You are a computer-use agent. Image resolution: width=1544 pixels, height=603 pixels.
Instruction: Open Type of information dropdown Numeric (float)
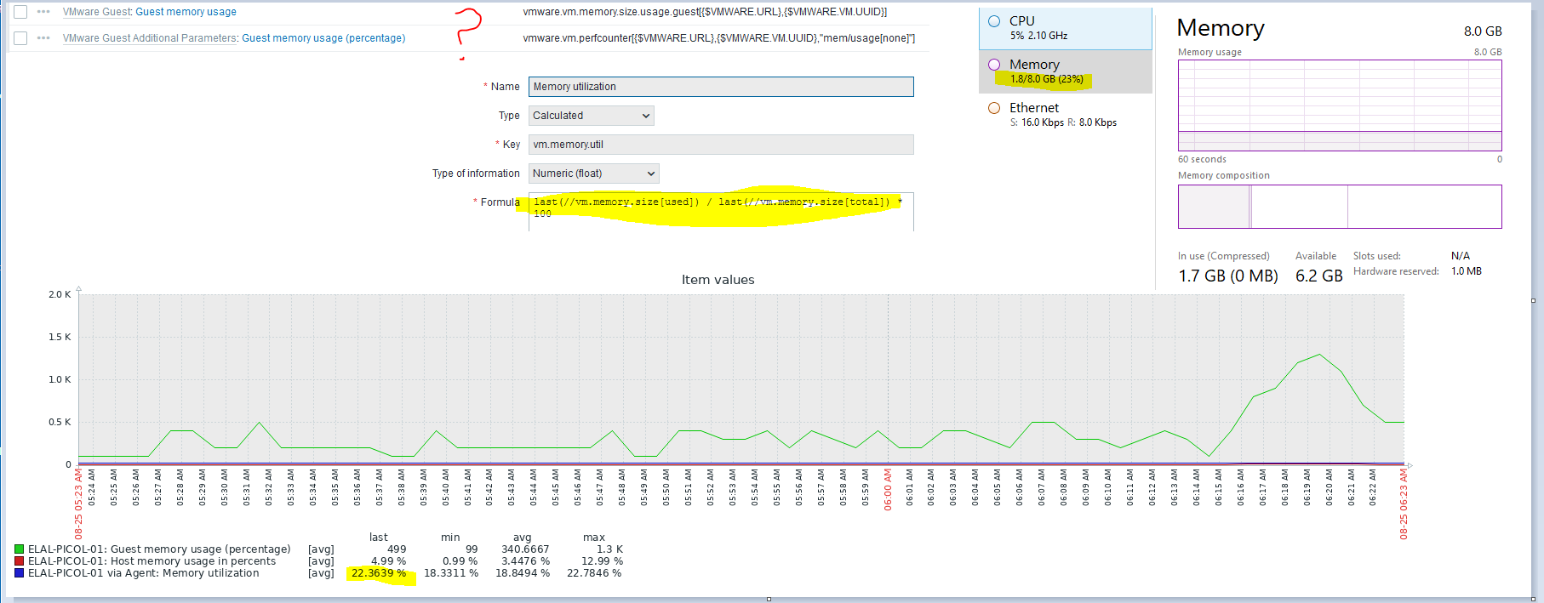pyautogui.click(x=594, y=174)
